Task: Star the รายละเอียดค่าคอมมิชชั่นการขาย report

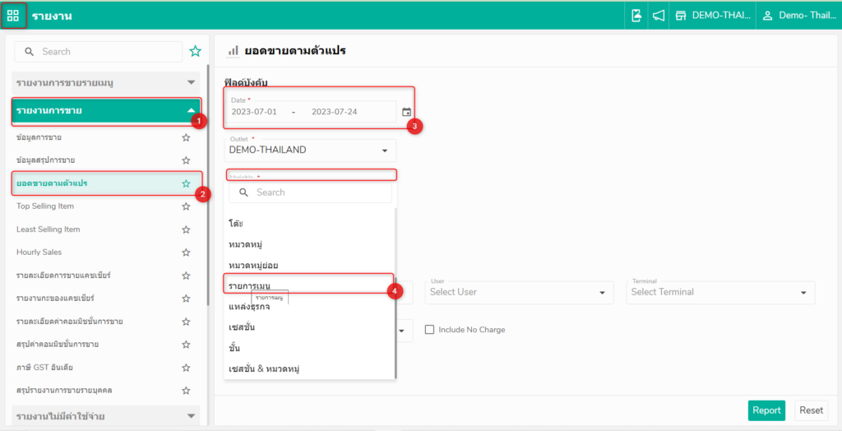Action: (x=186, y=322)
